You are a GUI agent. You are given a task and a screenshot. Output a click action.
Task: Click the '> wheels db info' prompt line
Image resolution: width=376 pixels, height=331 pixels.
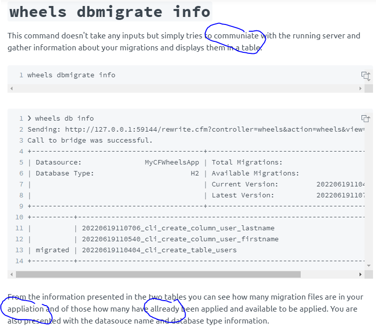click(x=60, y=119)
